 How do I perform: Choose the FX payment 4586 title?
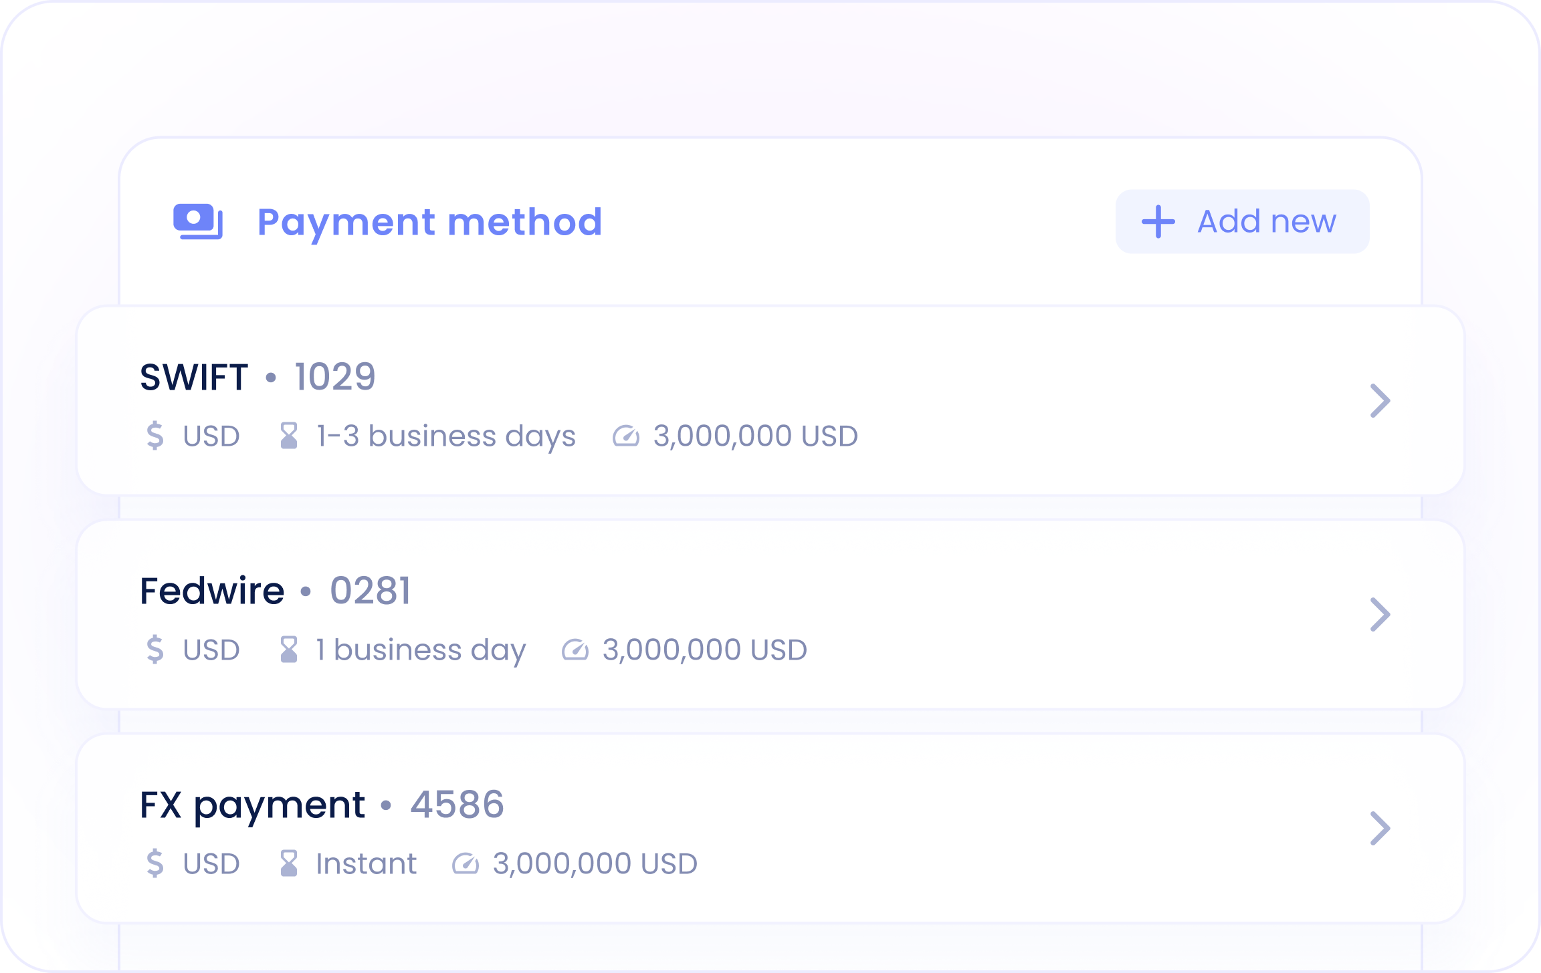coord(321,805)
